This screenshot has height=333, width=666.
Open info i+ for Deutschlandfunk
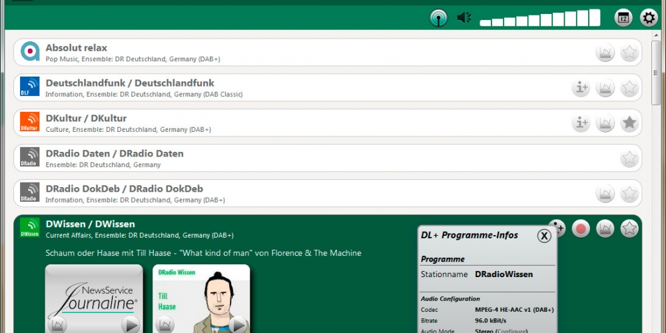click(x=581, y=88)
